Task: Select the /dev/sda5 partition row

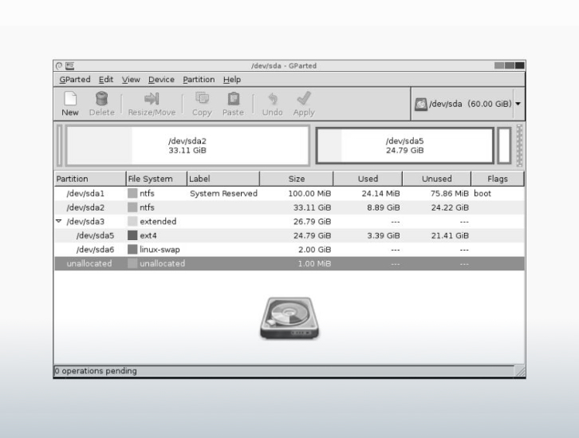Action: point(289,235)
